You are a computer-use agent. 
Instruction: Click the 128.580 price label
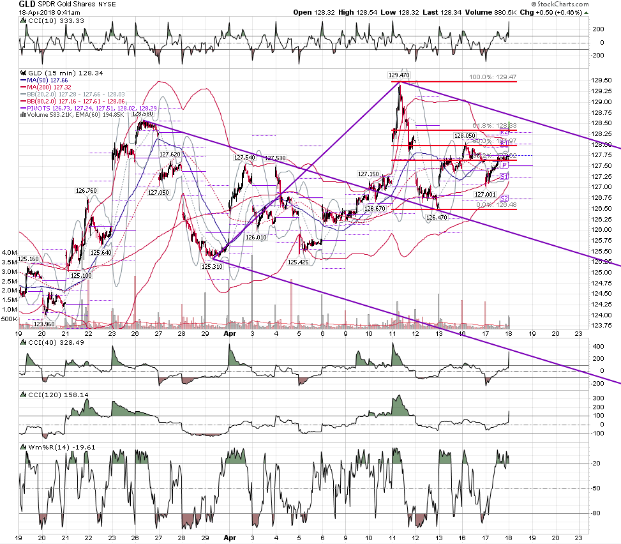(142, 114)
